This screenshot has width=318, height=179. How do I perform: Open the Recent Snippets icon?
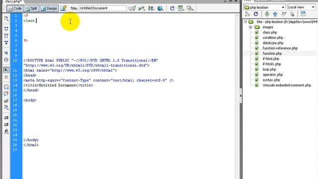(6, 107)
